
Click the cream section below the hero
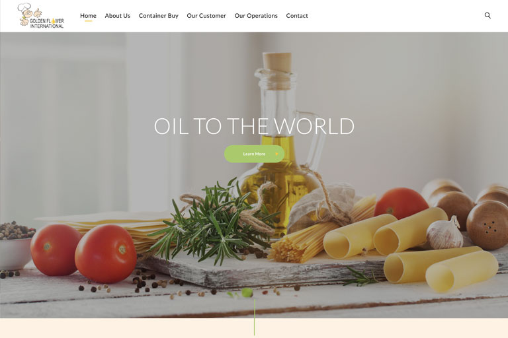click(254, 328)
